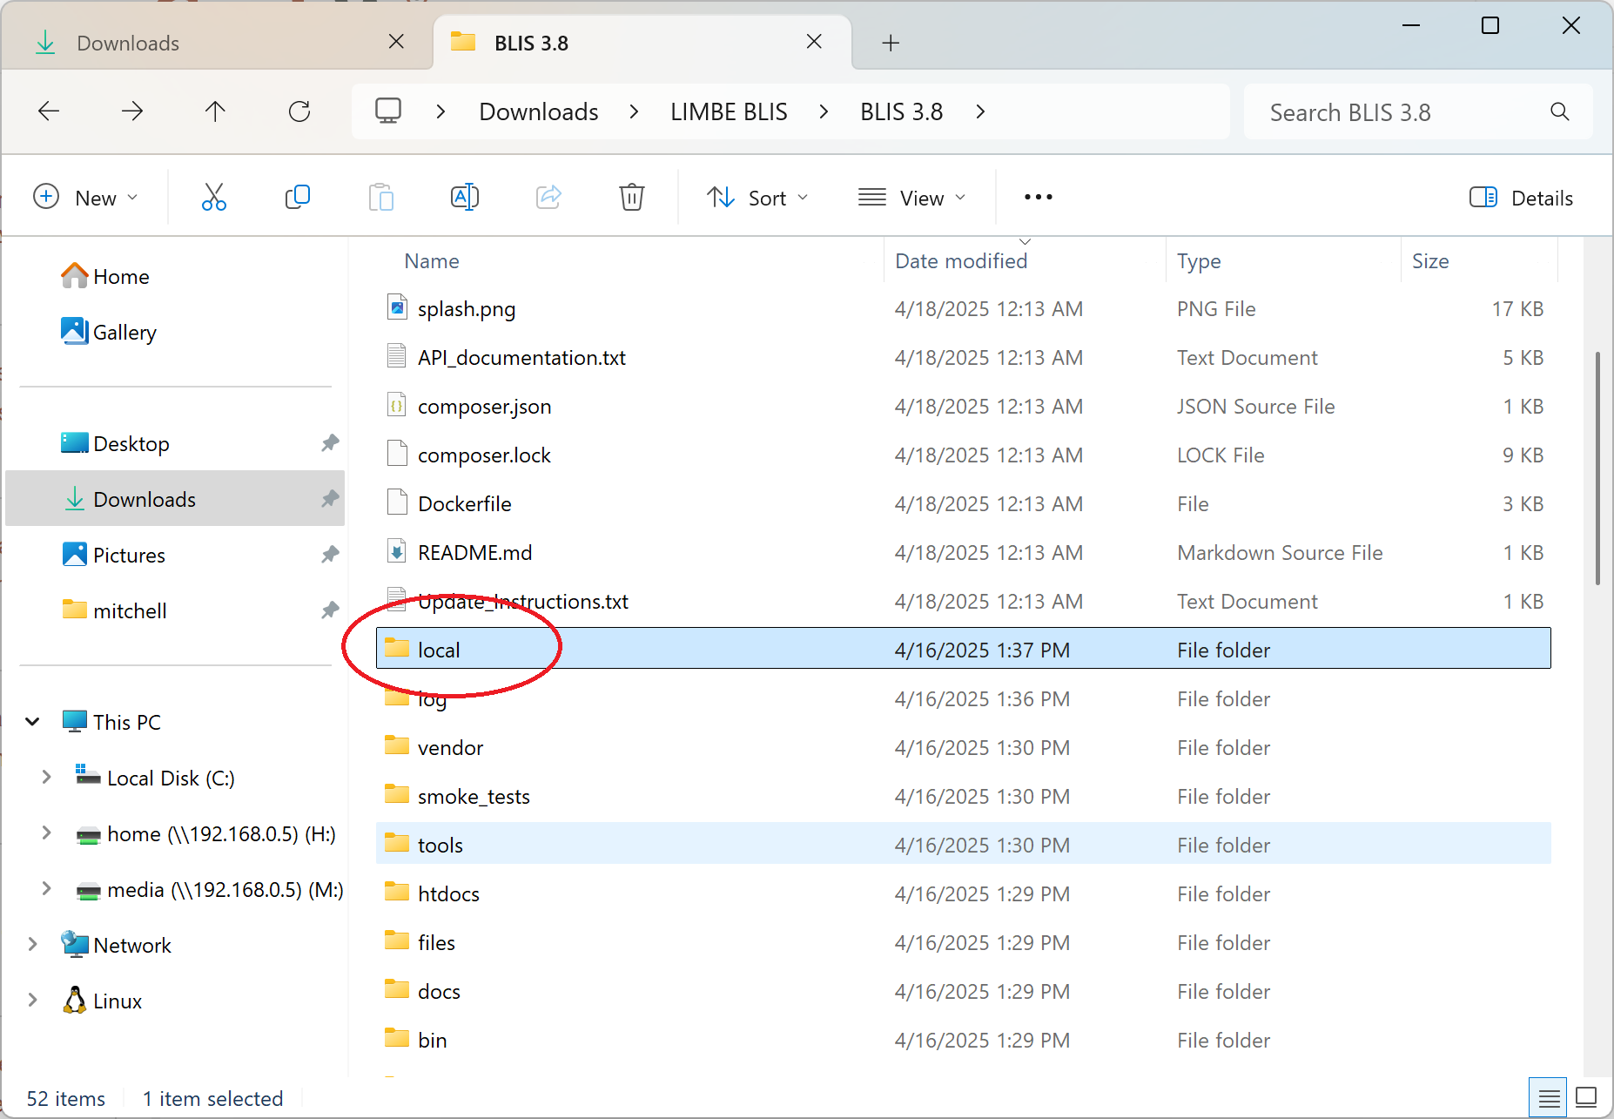This screenshot has height=1119, width=1614.
Task: Go back to previous folder
Action: [x=49, y=111]
